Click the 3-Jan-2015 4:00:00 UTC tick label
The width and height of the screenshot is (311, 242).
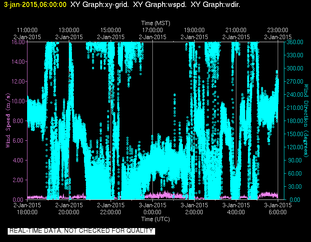point(236,208)
